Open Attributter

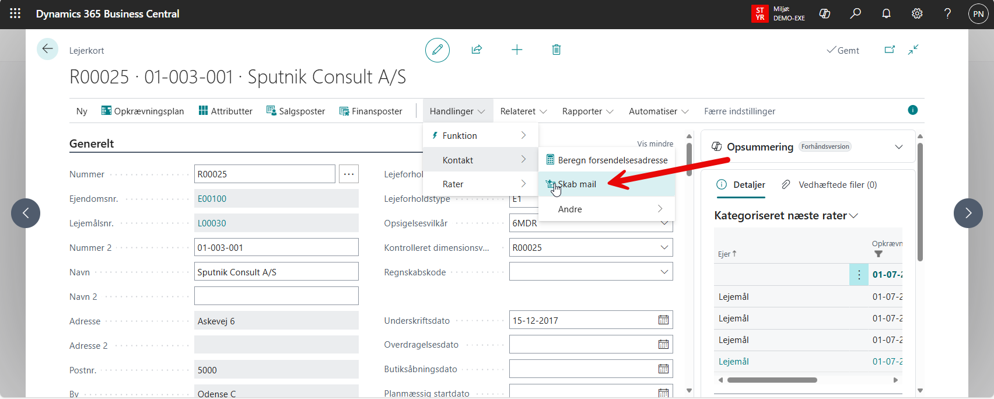coord(225,111)
